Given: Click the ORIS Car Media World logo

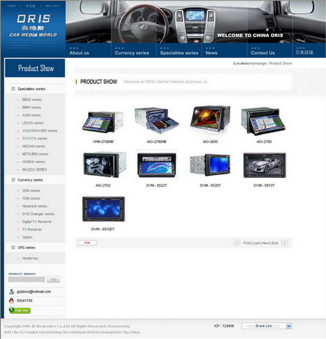Looking at the screenshot, I should (x=33, y=25).
